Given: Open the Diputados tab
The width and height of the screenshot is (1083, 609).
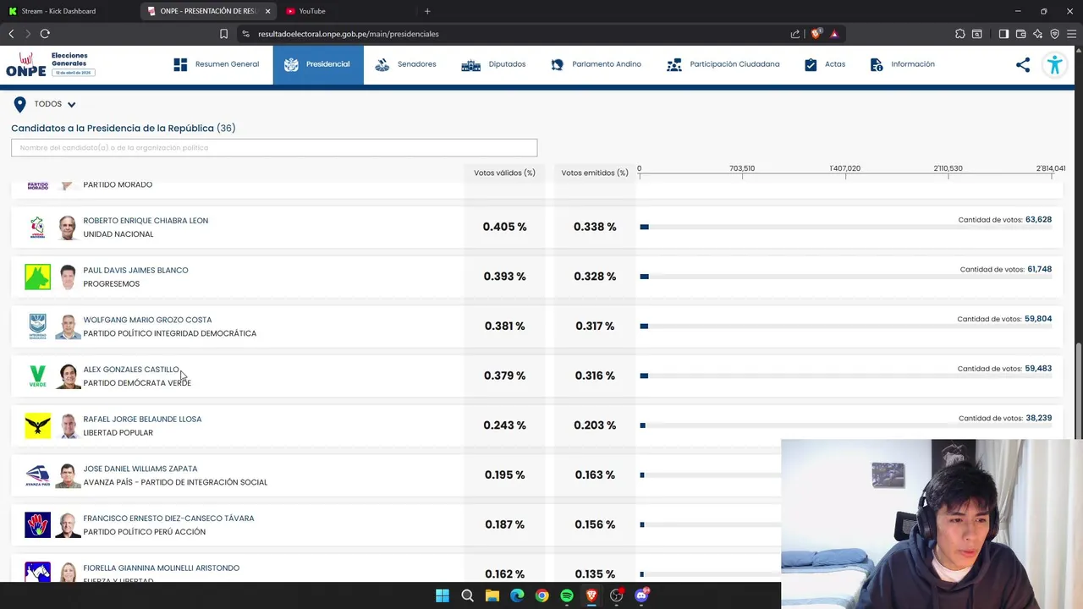Looking at the screenshot, I should (x=493, y=64).
